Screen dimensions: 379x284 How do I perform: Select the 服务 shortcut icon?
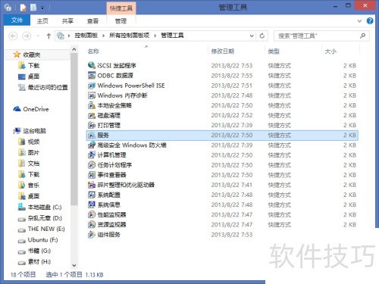click(91, 136)
